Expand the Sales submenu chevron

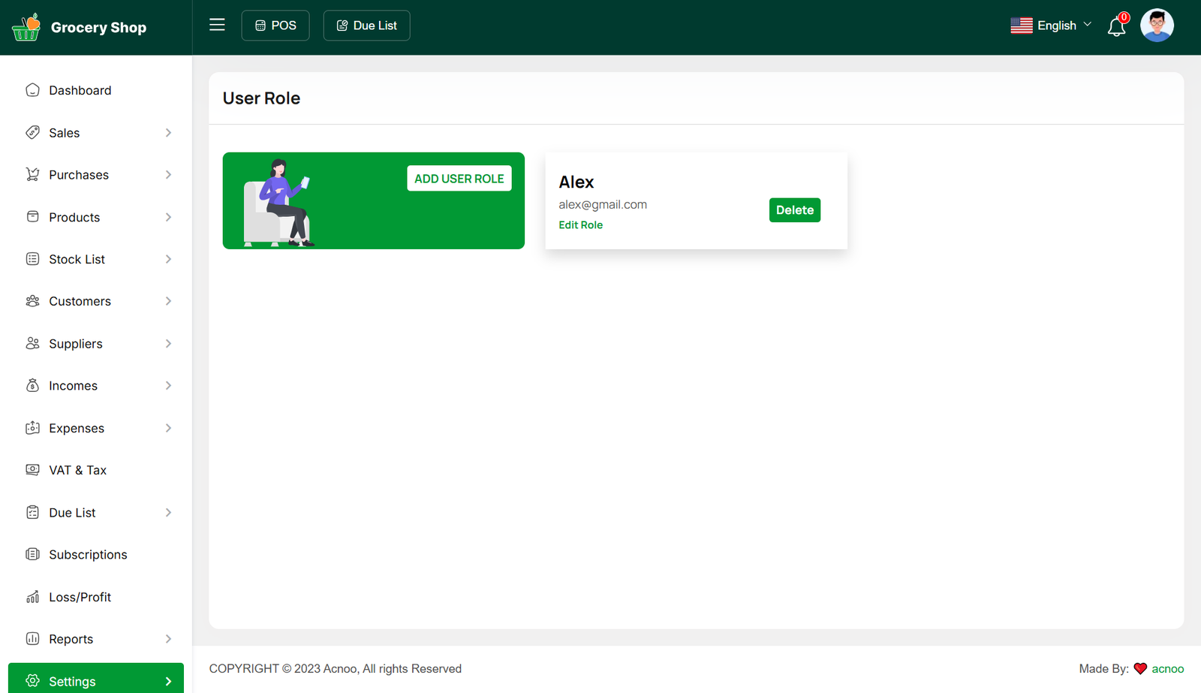(168, 133)
